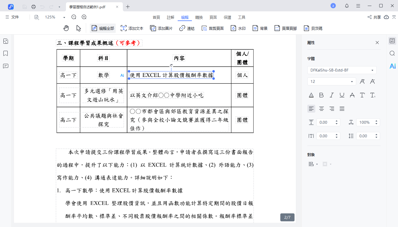Open the object align dropdown

(x=313, y=164)
